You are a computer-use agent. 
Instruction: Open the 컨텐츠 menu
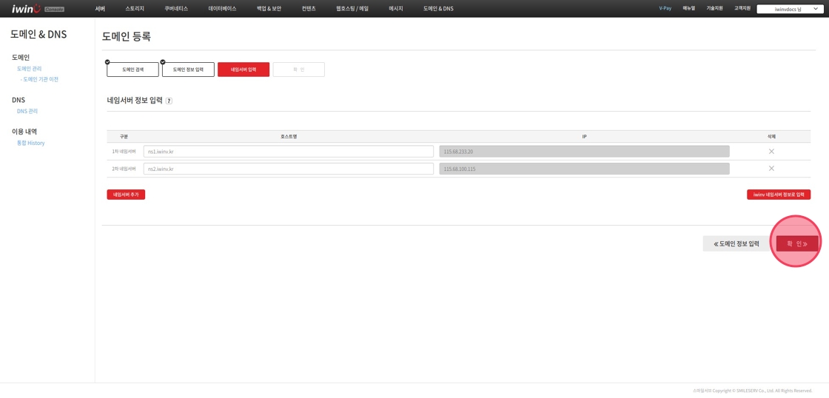(308, 8)
